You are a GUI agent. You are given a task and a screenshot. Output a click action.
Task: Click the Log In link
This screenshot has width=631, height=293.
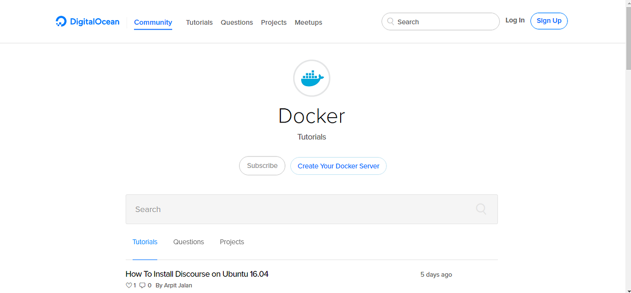point(515,20)
